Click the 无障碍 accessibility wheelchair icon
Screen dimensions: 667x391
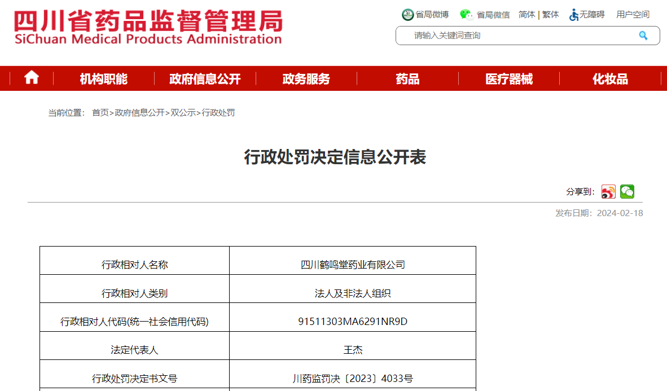pos(574,15)
